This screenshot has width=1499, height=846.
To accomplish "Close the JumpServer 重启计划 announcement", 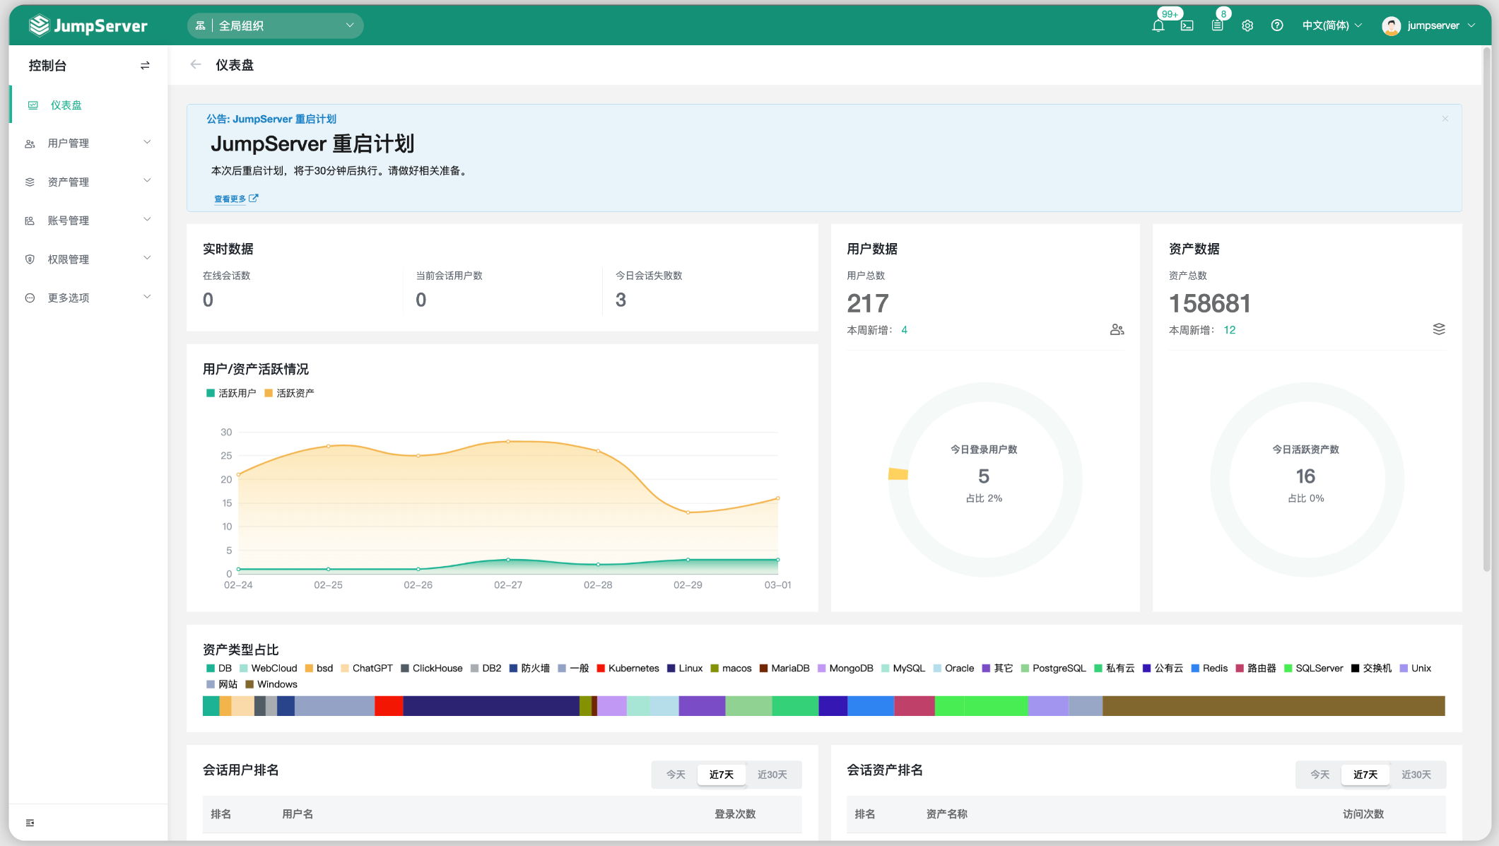I will point(1445,119).
